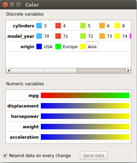Screen dimensions: 137x163
Task: Select the mpg variable name
Action: (34, 96)
